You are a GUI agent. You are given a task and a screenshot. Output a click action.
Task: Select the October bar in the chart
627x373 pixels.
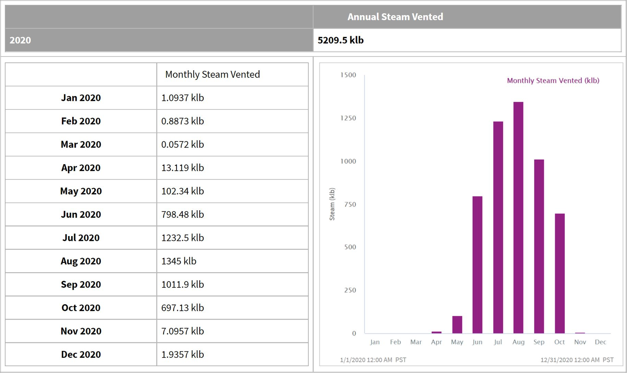pyautogui.click(x=560, y=274)
